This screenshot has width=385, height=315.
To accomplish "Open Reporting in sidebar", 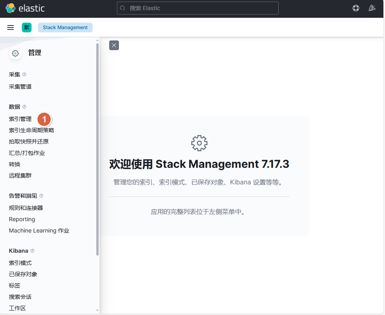I will (x=22, y=219).
